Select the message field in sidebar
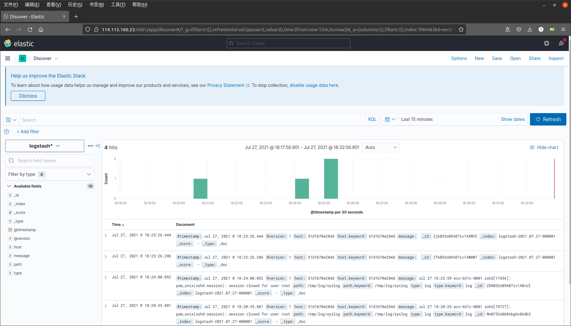This screenshot has height=326, width=571. pyautogui.click(x=22, y=256)
